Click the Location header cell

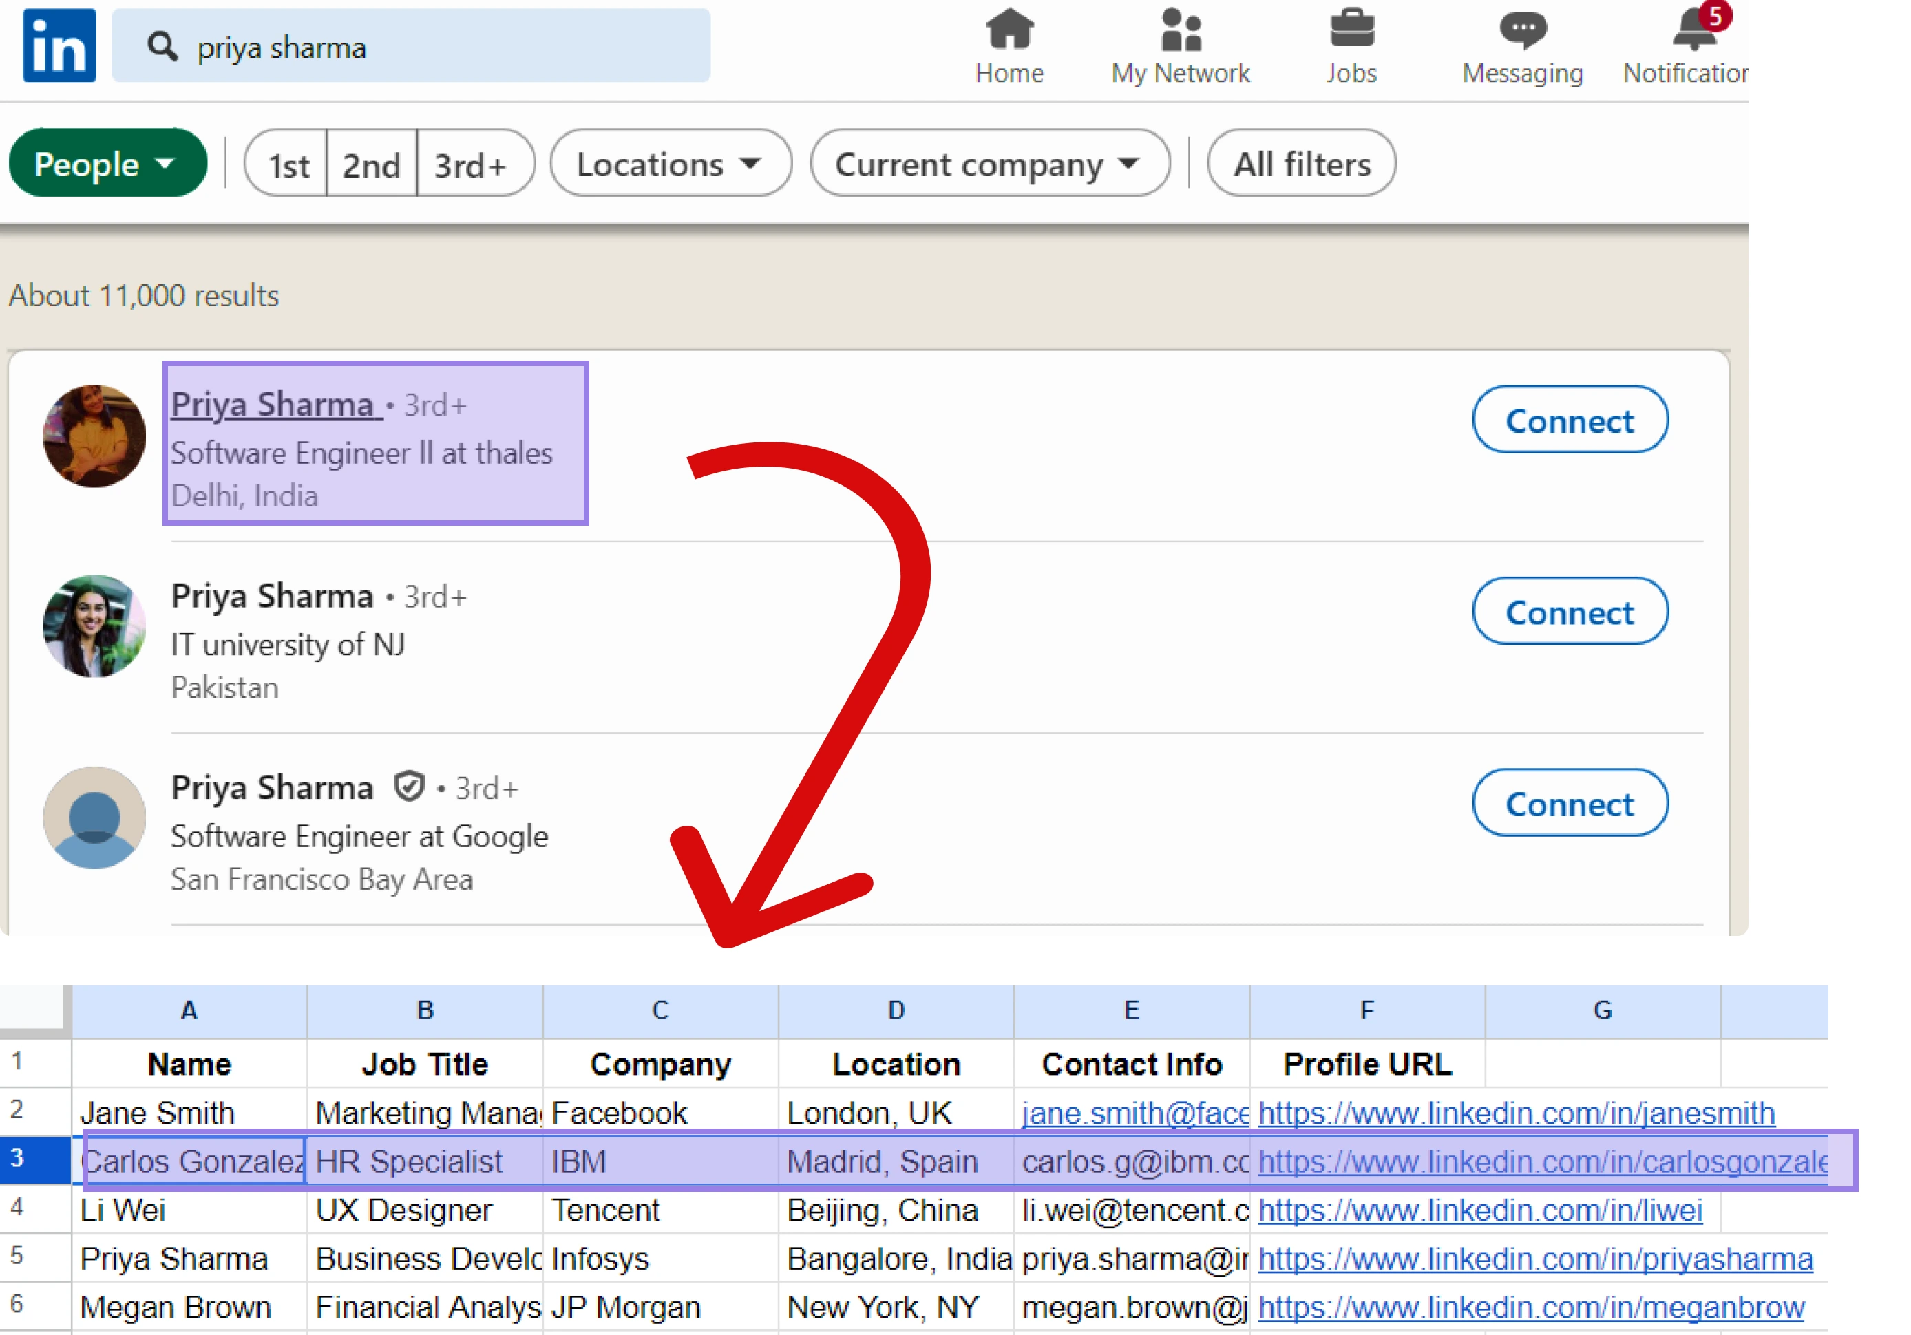pyautogui.click(x=896, y=1063)
